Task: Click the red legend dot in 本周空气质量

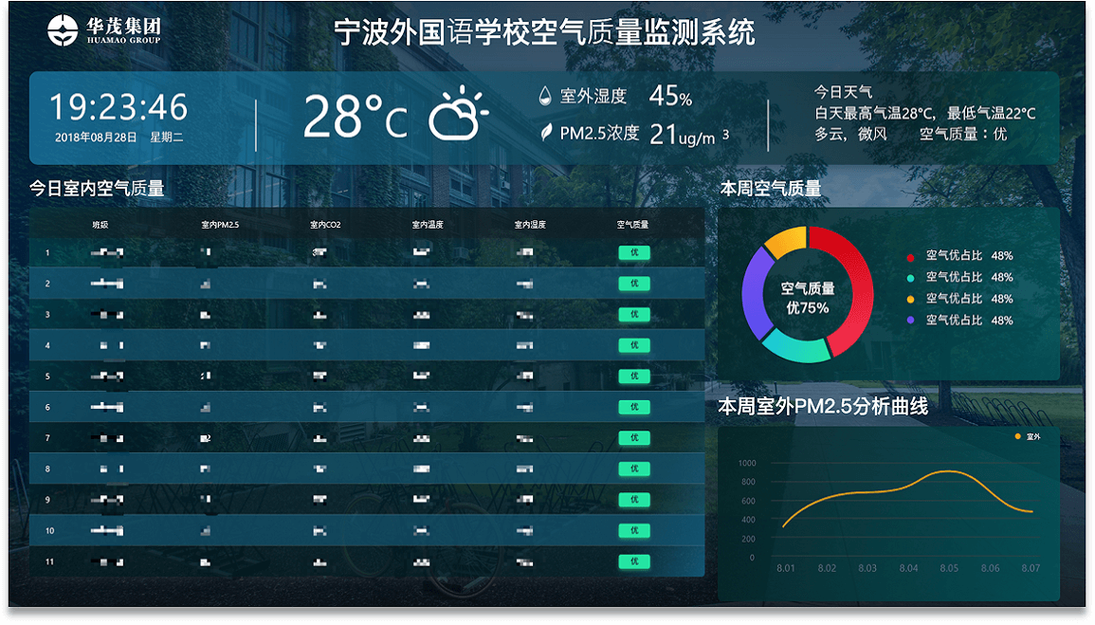Action: (x=910, y=256)
